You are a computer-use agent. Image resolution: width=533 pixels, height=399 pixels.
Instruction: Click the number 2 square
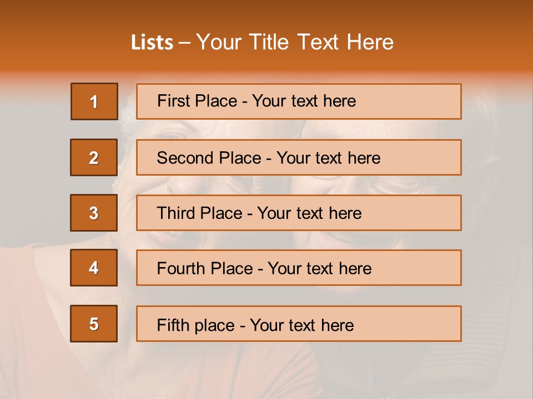(x=94, y=157)
